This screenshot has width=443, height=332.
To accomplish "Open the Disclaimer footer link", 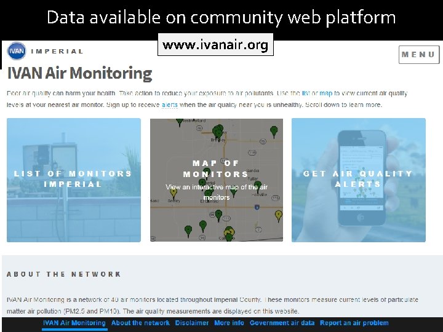I will tap(191, 323).
